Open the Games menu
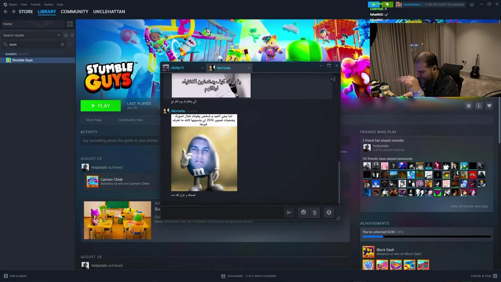The height and width of the screenshot is (282, 501). (49, 4)
